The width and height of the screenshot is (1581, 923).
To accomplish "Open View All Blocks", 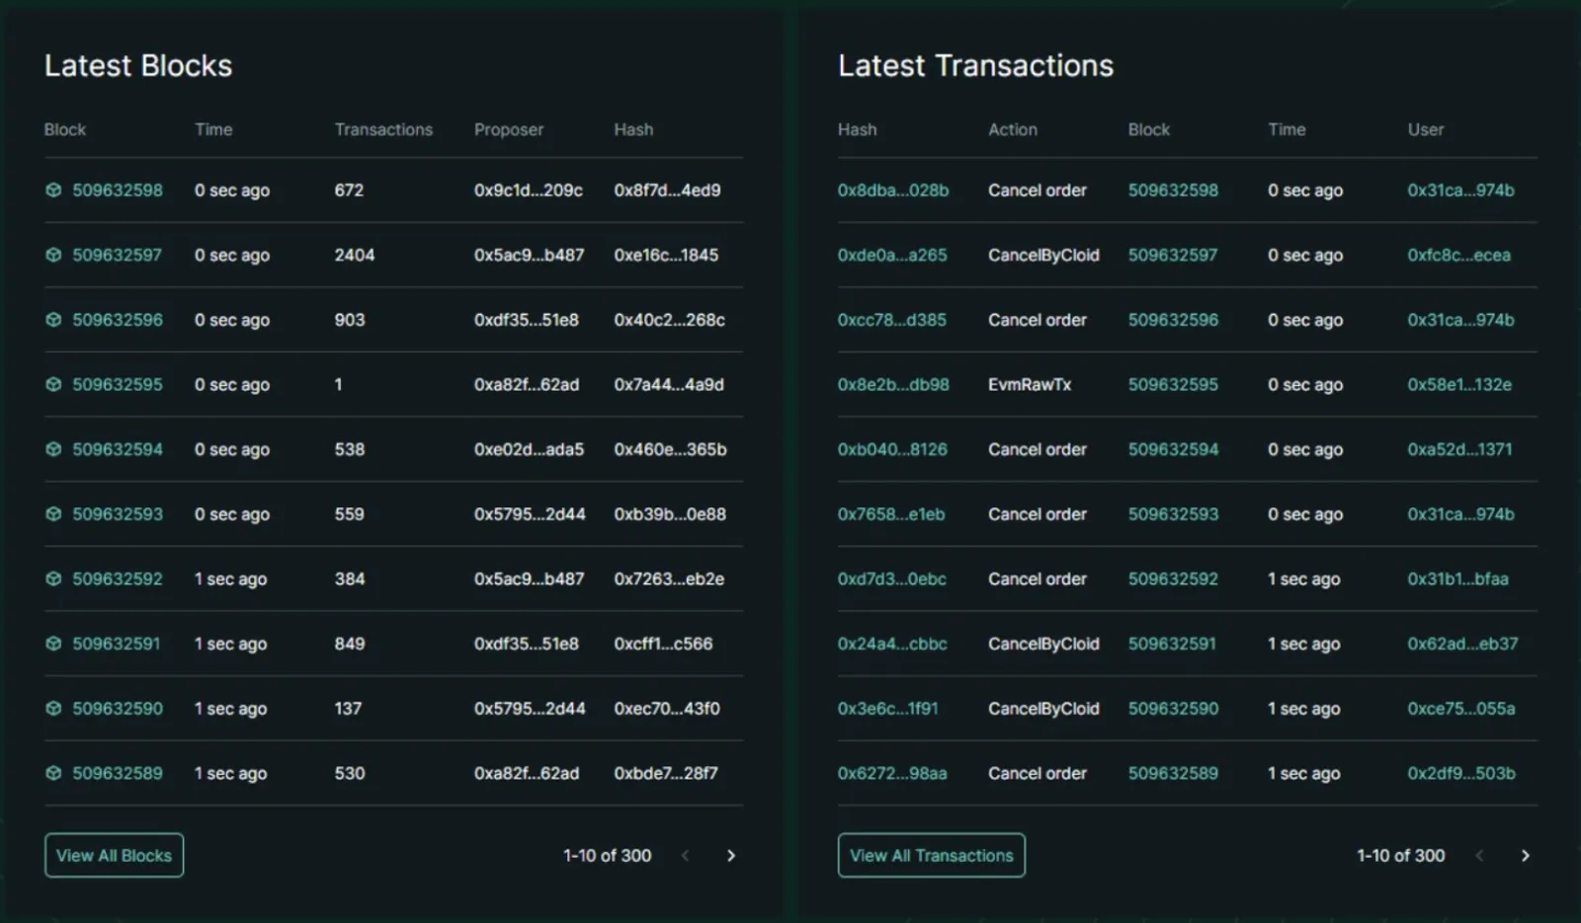I will [x=114, y=856].
